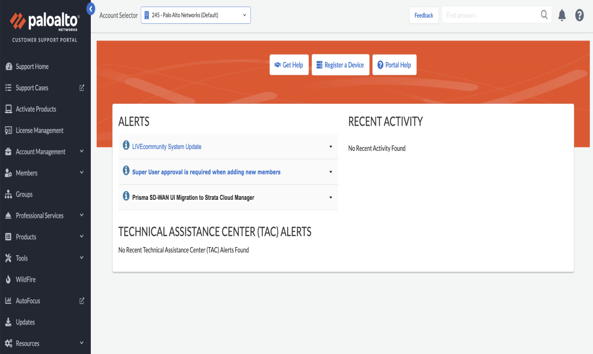The image size is (593, 354).
Task: Click the AutoFocus chart icon
Action: tap(8, 301)
